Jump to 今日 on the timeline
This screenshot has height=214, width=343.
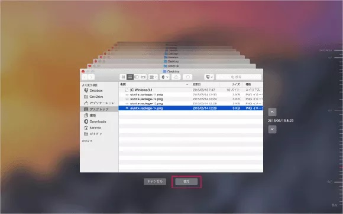point(329,182)
